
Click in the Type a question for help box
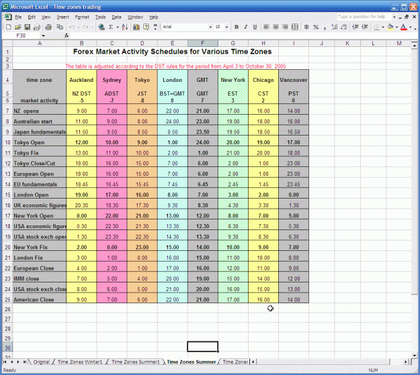pos(364,17)
